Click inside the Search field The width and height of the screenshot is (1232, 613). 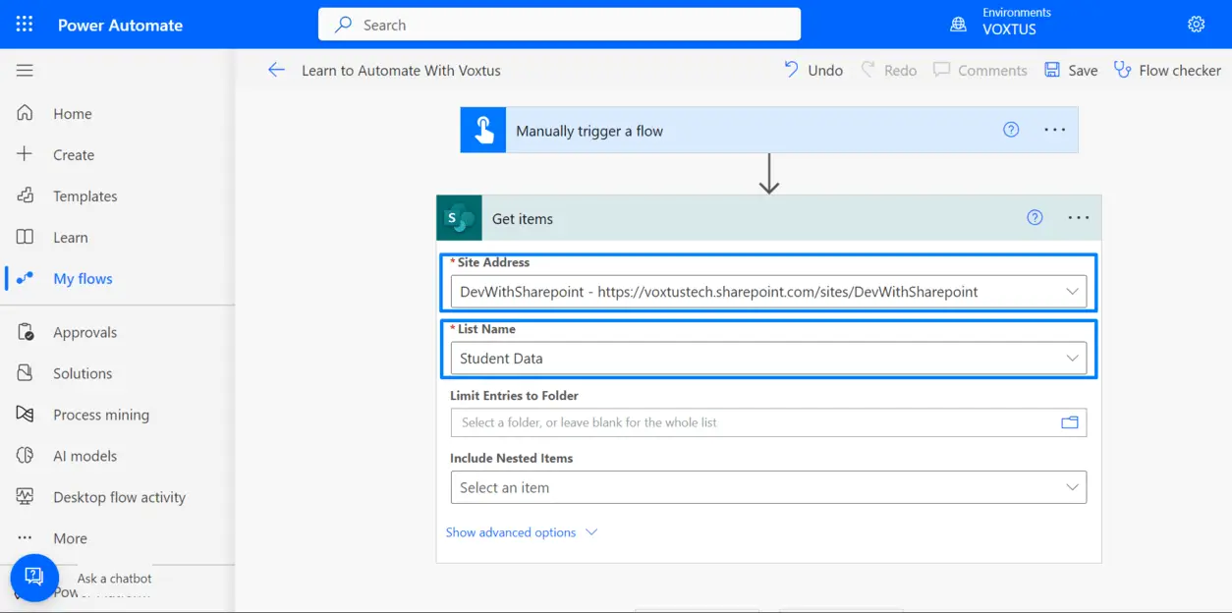(559, 24)
